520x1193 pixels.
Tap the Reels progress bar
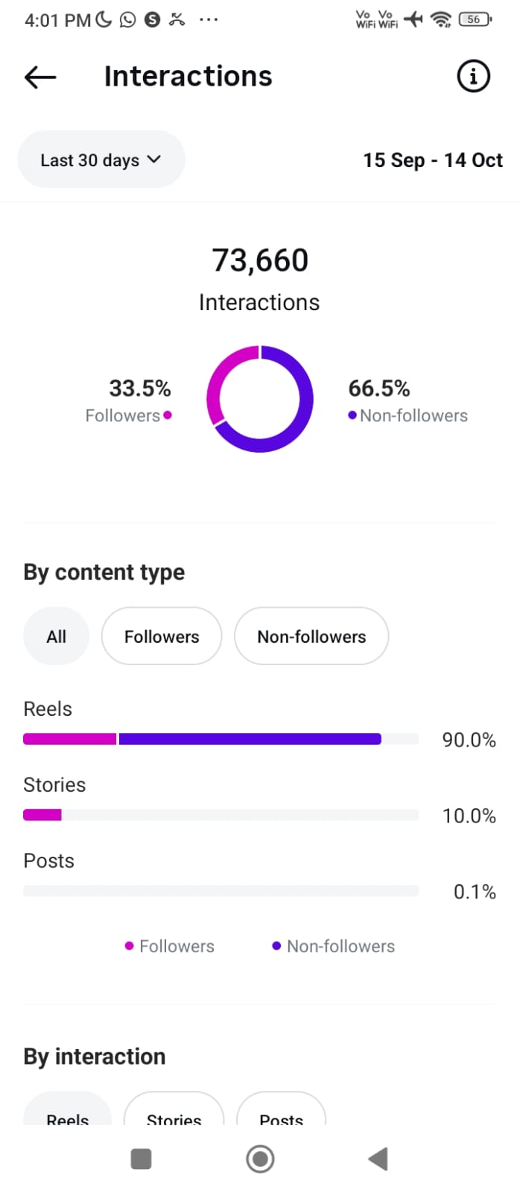[221, 739]
